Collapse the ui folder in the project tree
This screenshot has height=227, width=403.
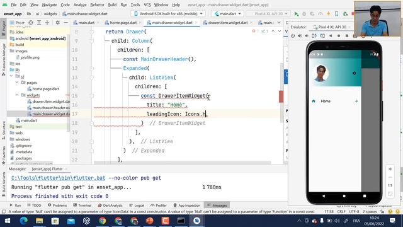click(11, 76)
